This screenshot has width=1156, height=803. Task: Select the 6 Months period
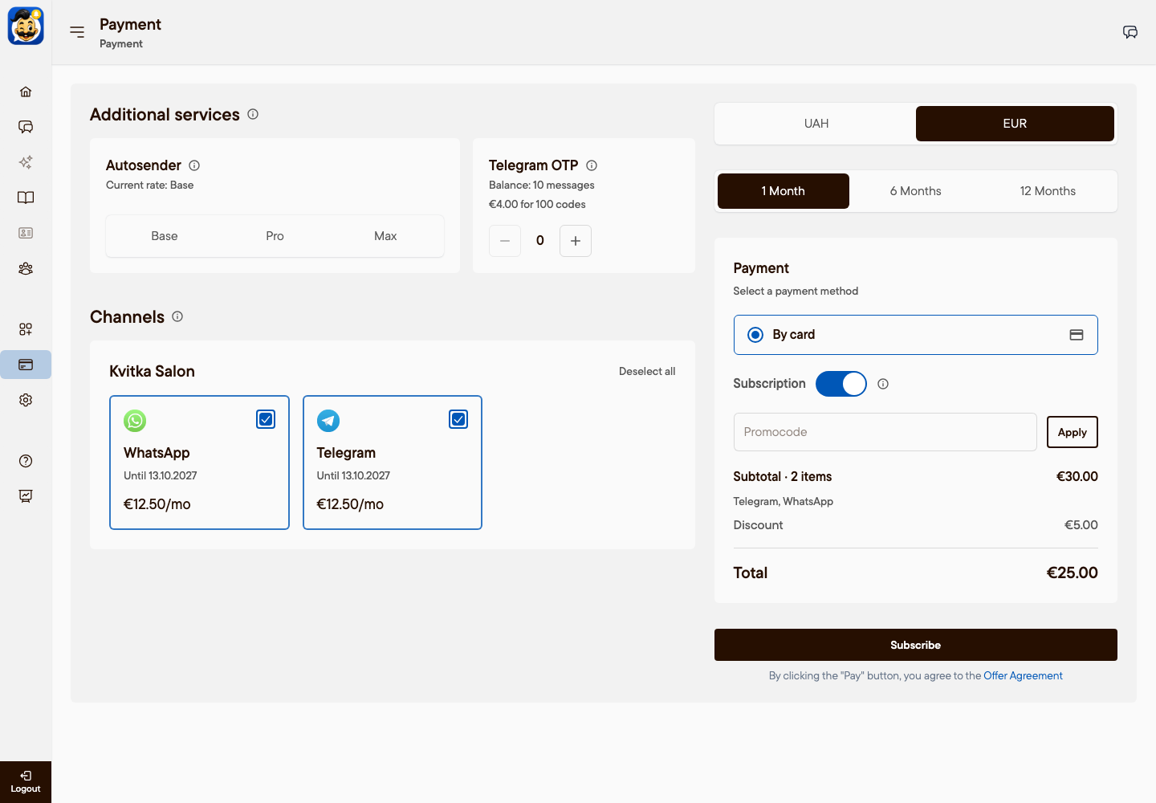pos(915,191)
